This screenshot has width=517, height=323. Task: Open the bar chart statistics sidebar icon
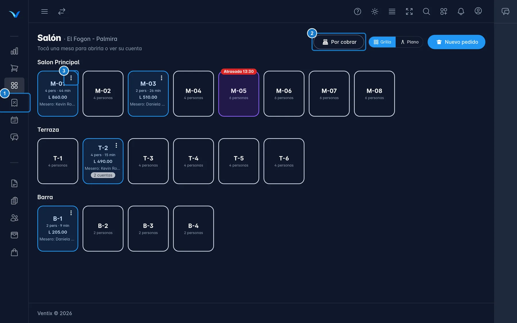pos(14,51)
